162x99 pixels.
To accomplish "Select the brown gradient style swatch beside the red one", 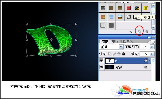I will 120,8.
